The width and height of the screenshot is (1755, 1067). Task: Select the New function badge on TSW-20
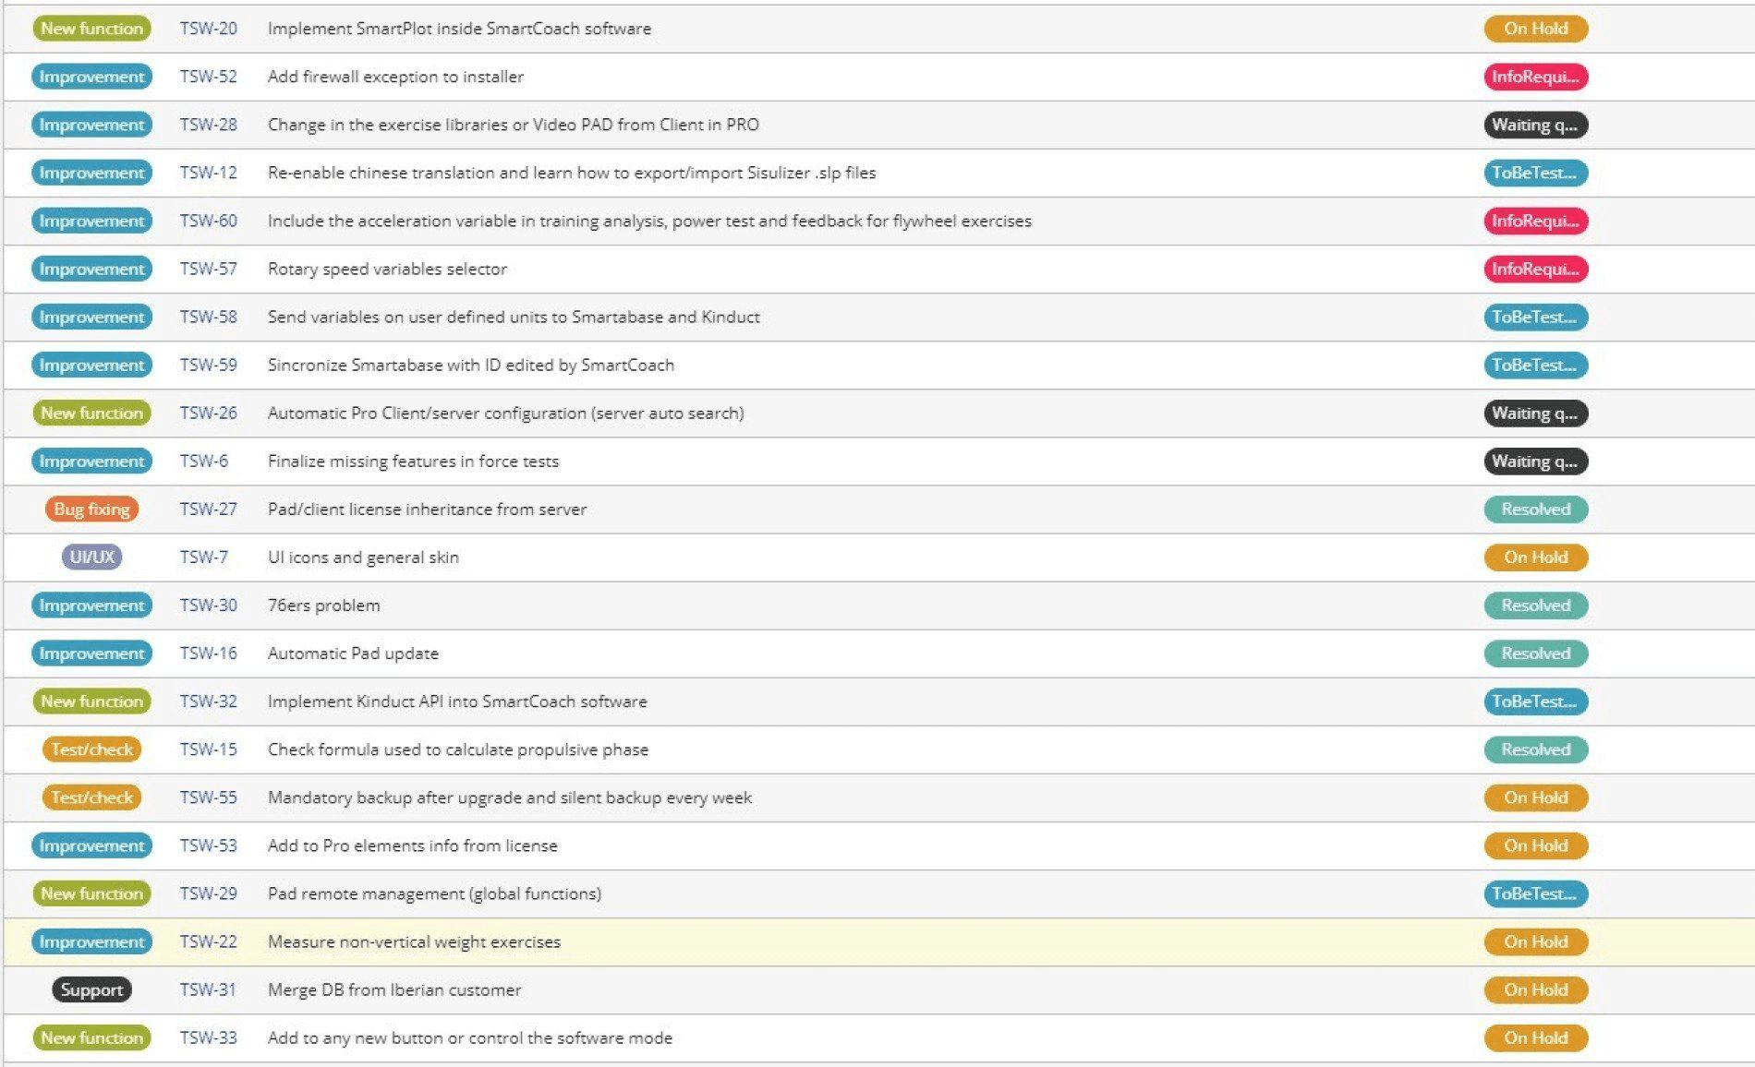pyautogui.click(x=91, y=29)
